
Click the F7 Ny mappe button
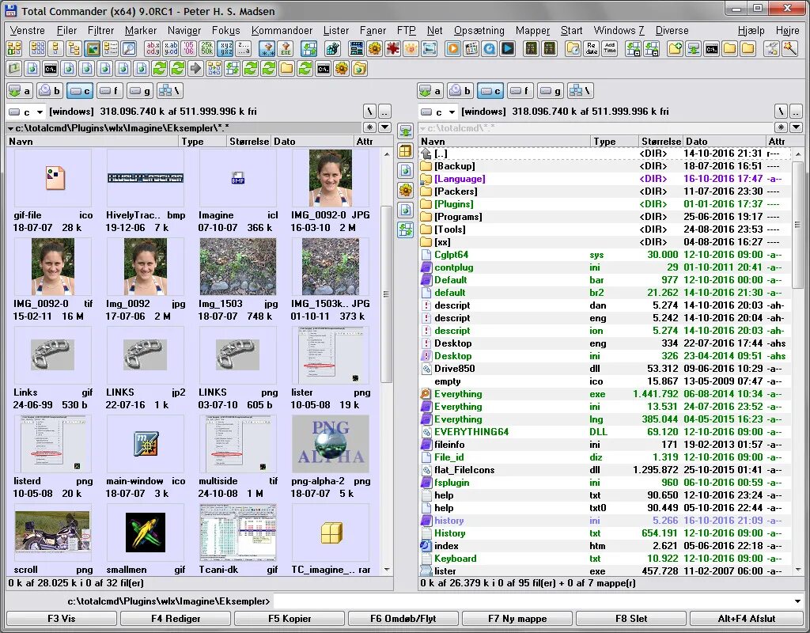click(x=517, y=619)
